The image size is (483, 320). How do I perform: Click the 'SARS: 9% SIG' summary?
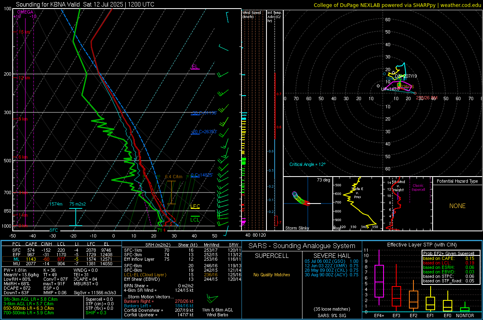[332, 316]
